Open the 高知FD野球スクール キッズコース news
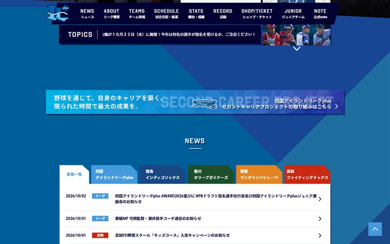The height and width of the screenshot is (244, 390). (173, 235)
